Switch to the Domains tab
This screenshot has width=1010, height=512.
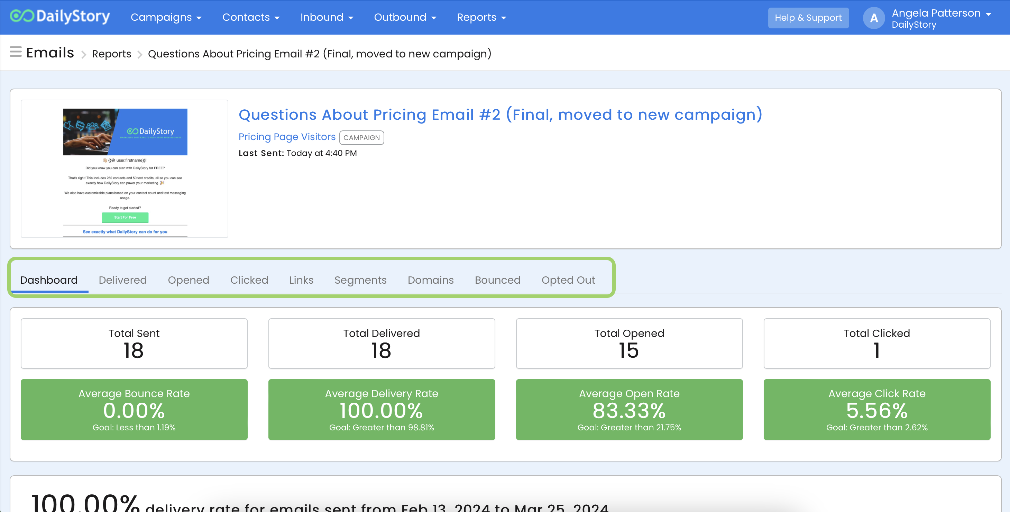(431, 280)
